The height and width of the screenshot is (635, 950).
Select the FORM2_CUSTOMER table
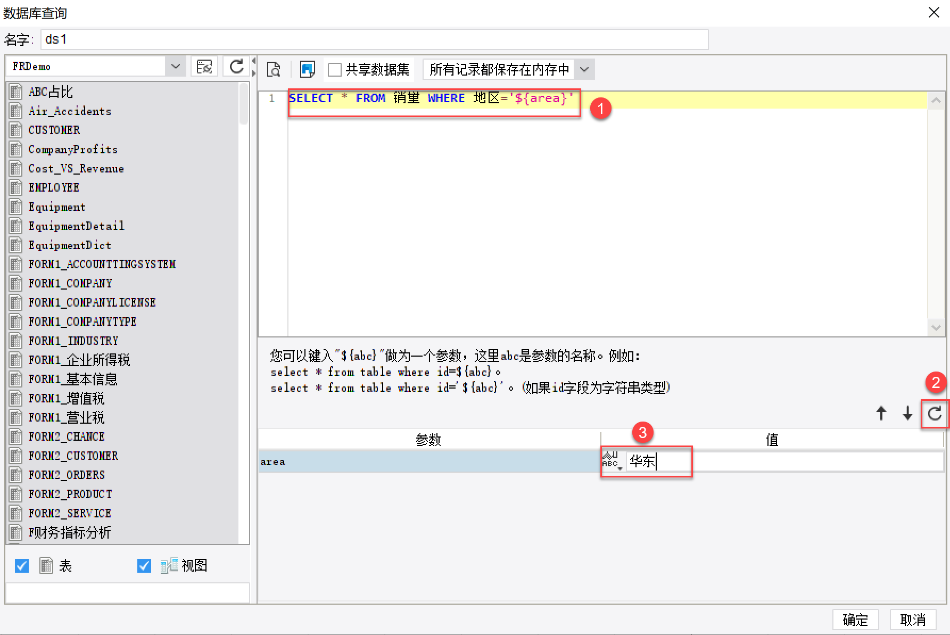[73, 456]
